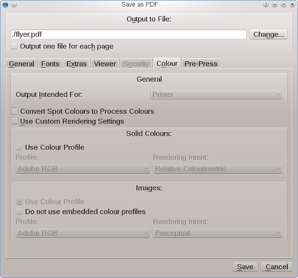The image size is (298, 278).
Task: Maximize the Save as PDF dialog
Action: pyautogui.click(x=283, y=5)
